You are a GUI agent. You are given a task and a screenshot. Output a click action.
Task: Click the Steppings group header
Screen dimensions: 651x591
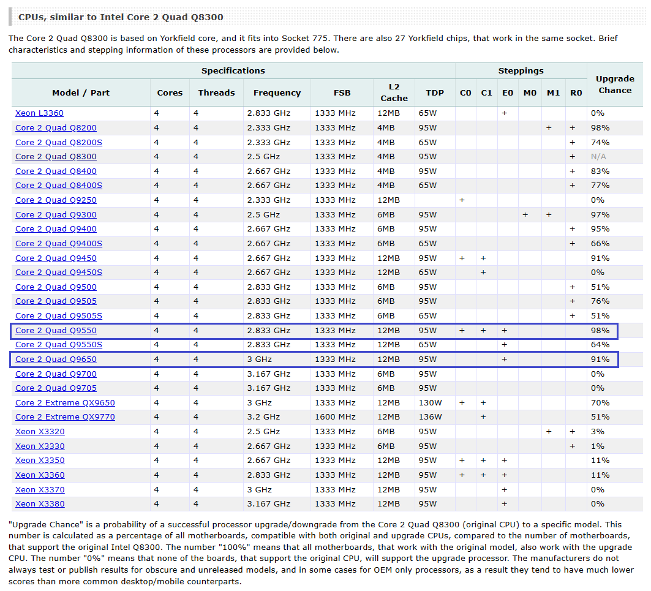tap(521, 71)
